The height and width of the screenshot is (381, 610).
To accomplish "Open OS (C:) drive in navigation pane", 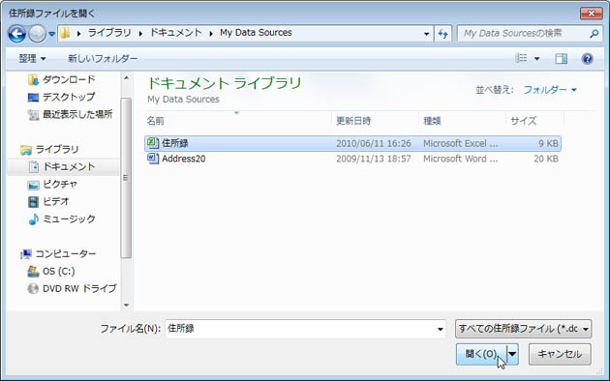I will pos(58,271).
